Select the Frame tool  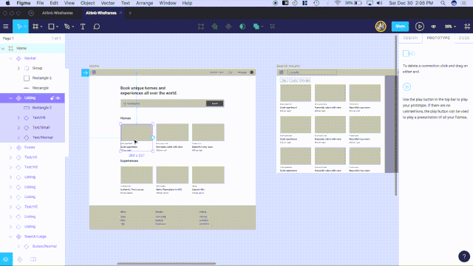tap(35, 27)
